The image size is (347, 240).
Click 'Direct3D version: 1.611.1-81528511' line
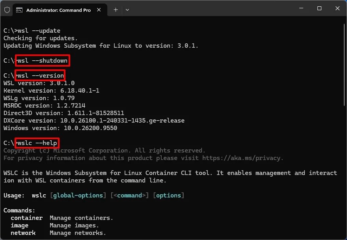point(64,113)
